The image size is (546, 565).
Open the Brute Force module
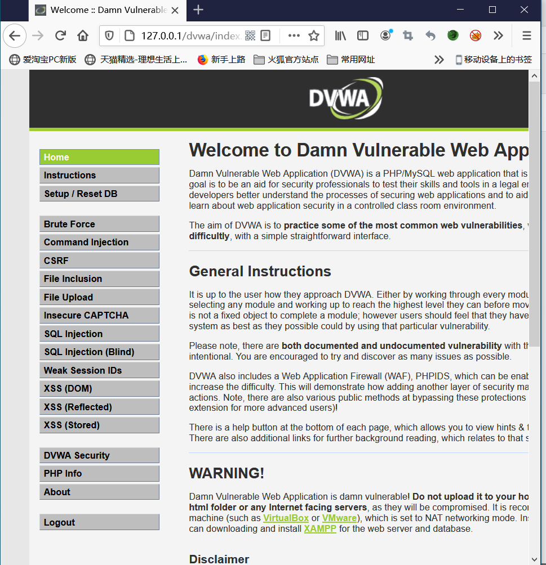[x=99, y=224]
